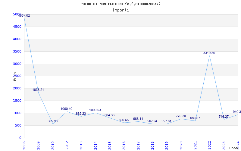
Task: Click the 2023 year axis label
Action: [x=224, y=146]
